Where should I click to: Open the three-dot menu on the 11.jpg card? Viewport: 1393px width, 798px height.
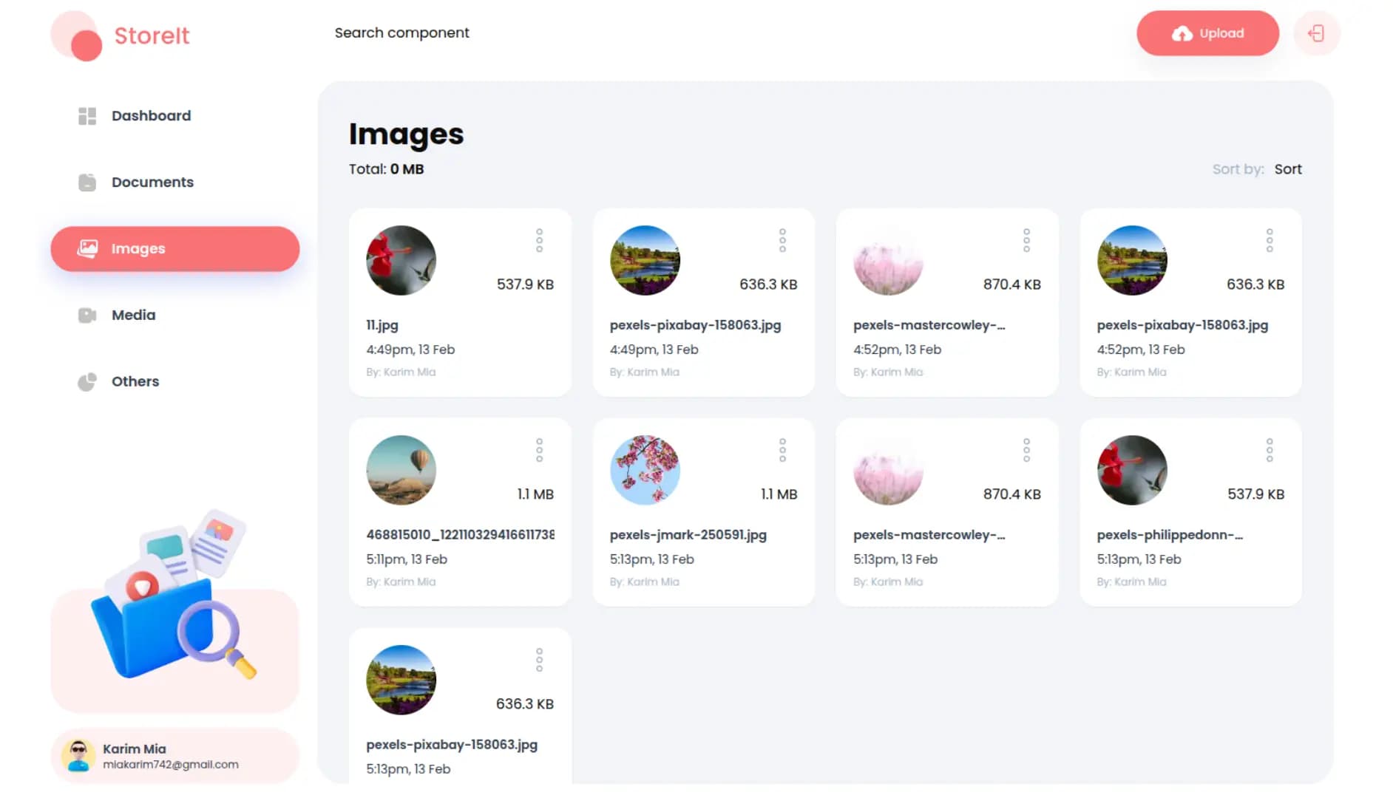click(539, 240)
